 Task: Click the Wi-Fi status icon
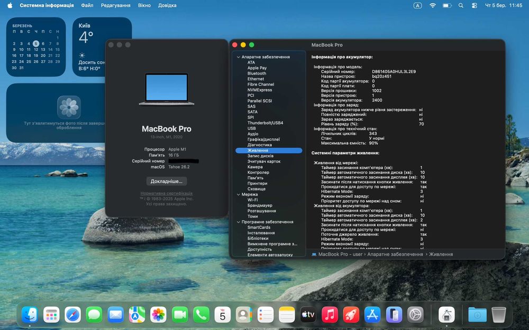click(x=433, y=5)
